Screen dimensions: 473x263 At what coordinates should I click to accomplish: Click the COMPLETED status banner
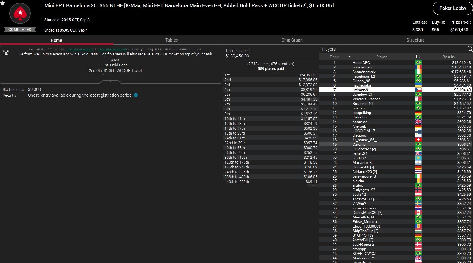20,29
